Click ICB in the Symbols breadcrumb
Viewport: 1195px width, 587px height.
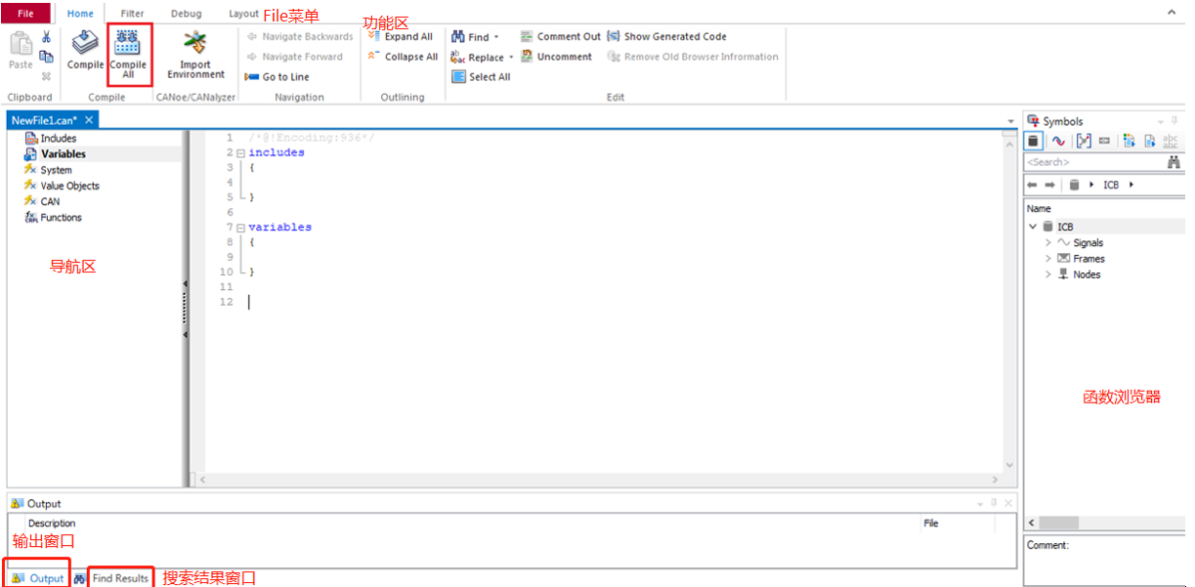click(1111, 185)
